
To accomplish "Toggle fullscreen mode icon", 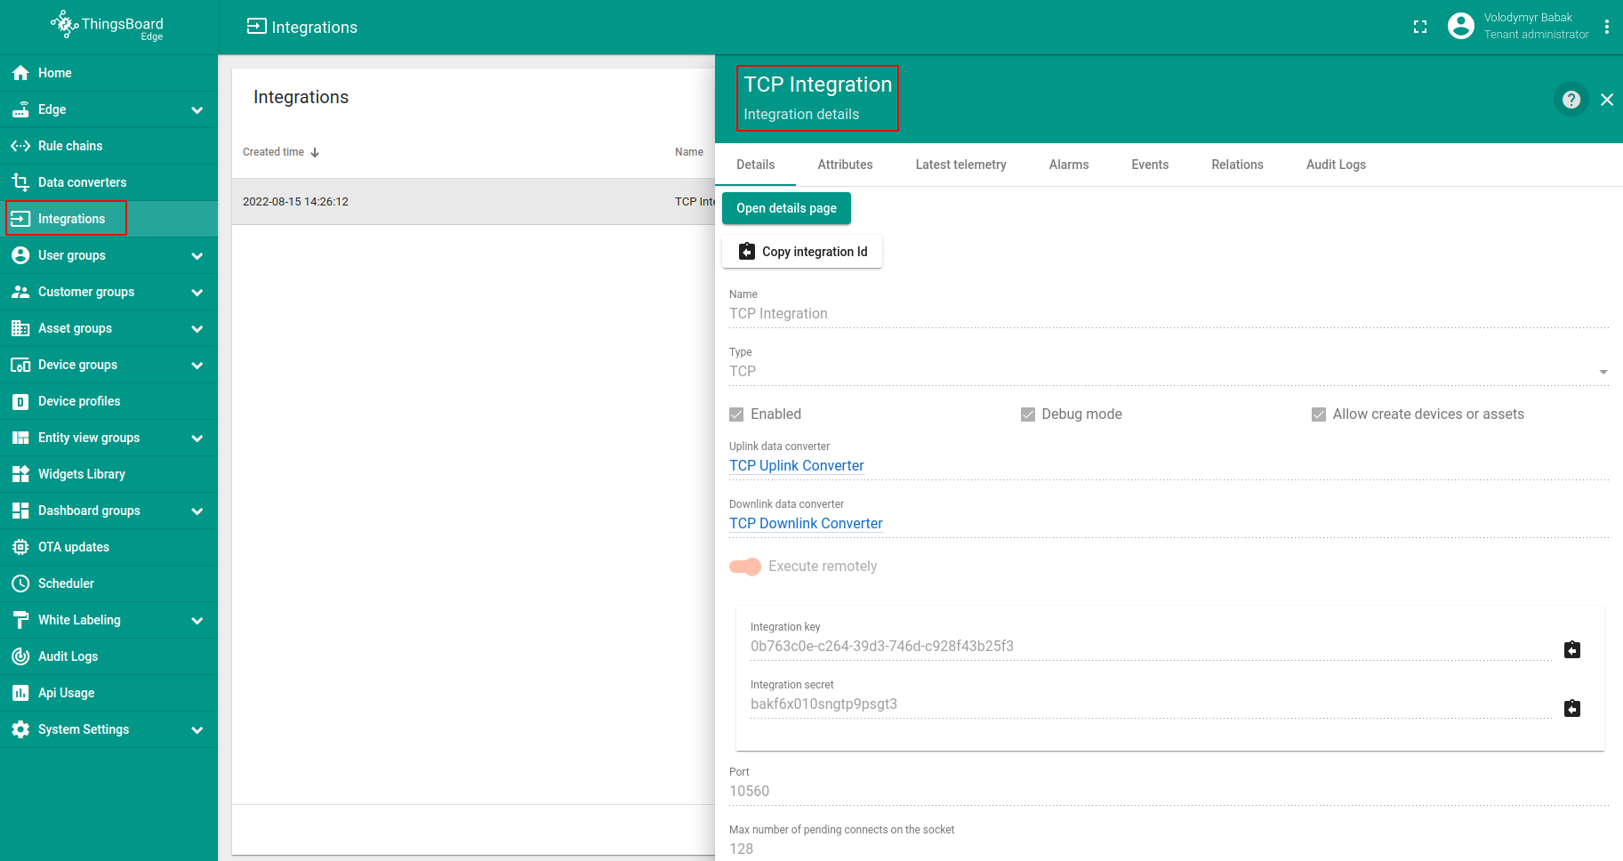I will tap(1420, 27).
